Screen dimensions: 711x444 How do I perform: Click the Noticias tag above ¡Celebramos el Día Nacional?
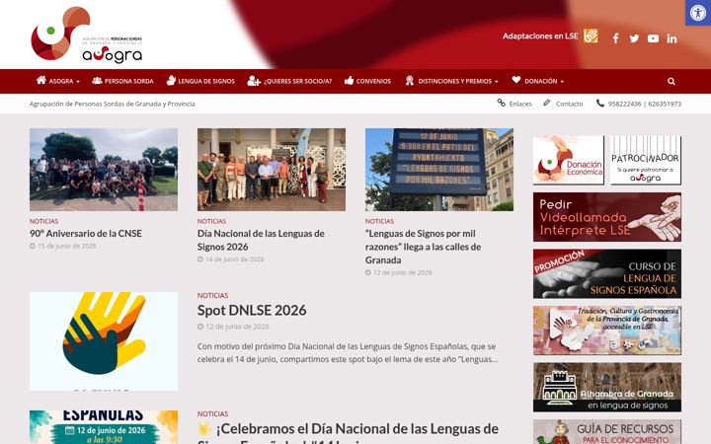click(212, 414)
